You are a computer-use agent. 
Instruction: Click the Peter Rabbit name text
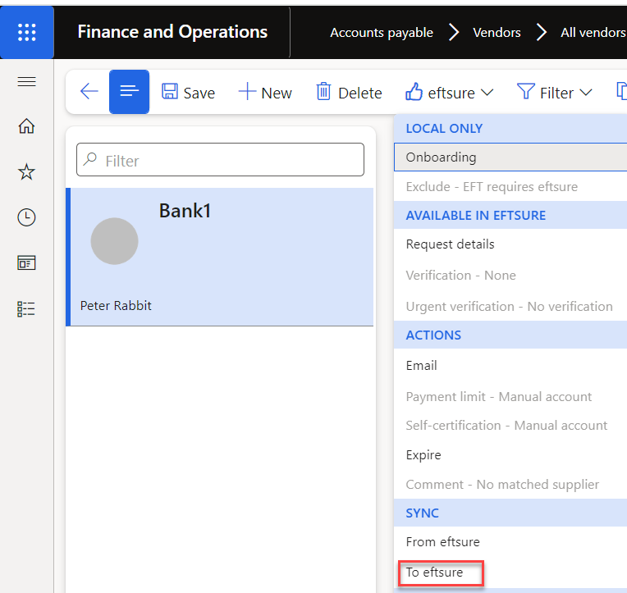click(116, 306)
